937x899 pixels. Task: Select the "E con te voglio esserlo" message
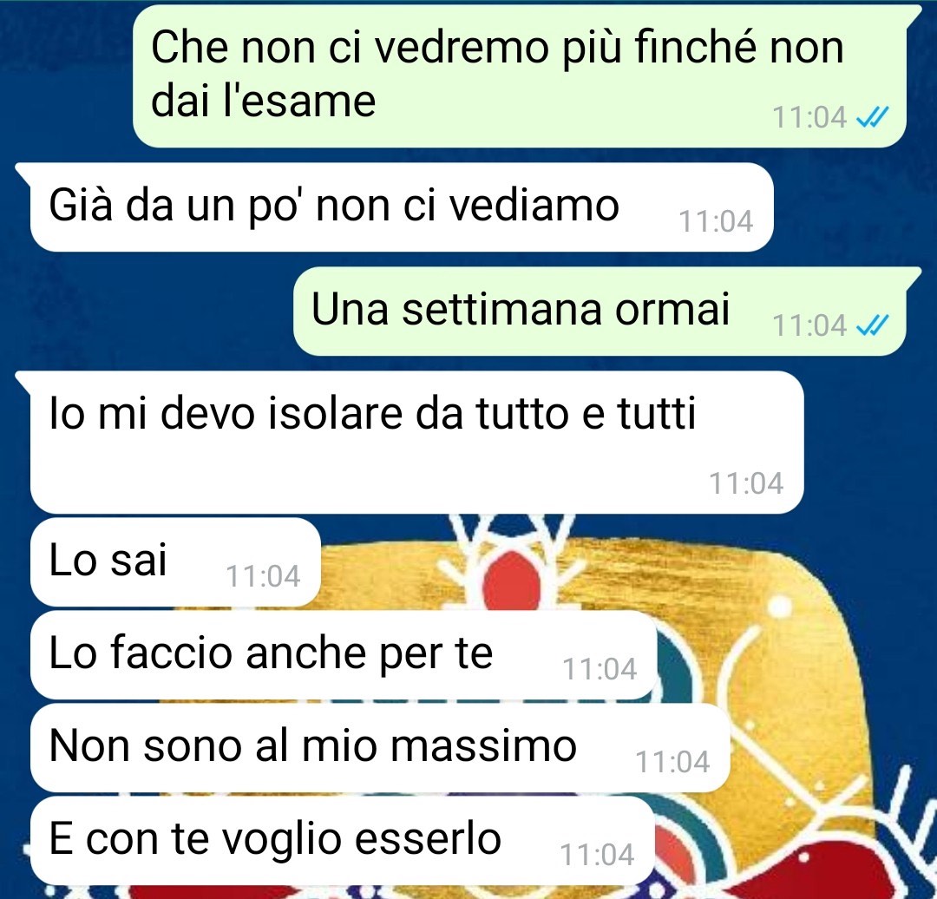[343, 840]
